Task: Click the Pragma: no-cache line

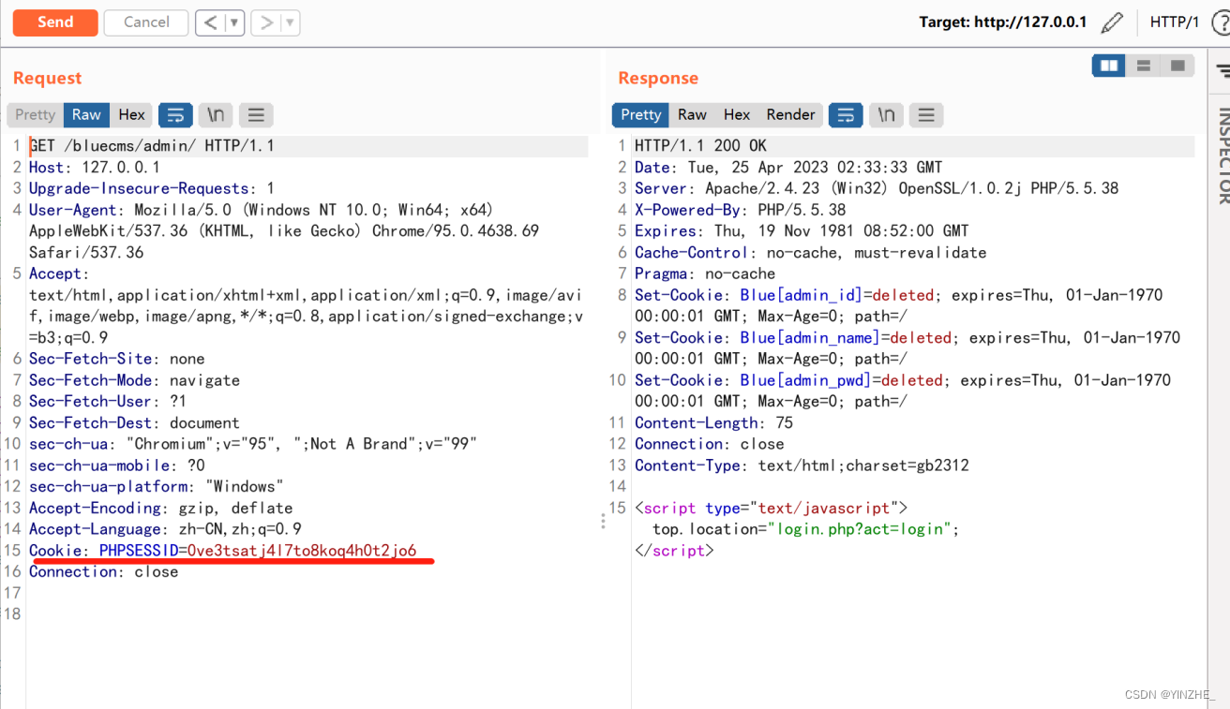Action: (705, 273)
